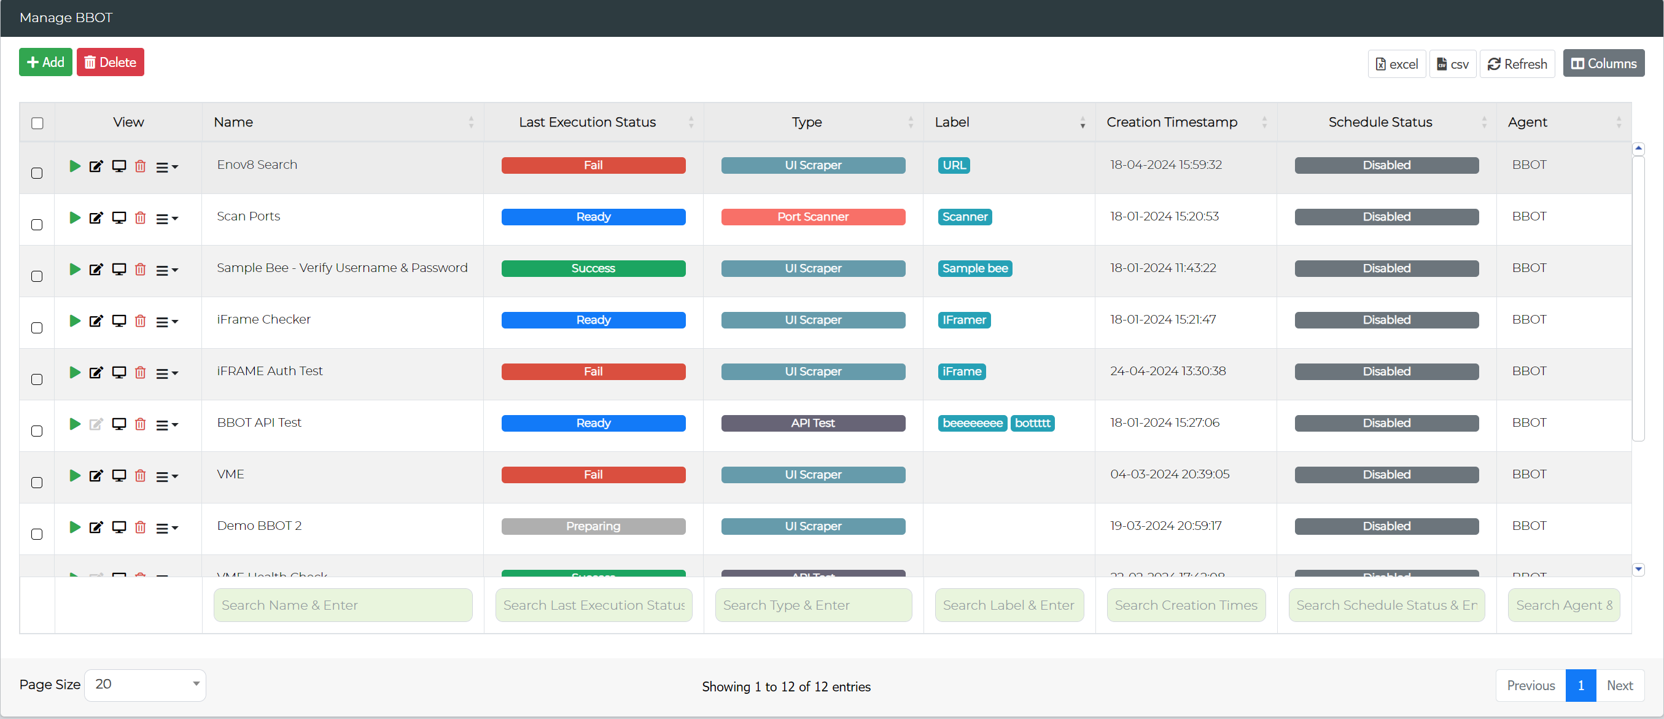The width and height of the screenshot is (1664, 719).
Task: Expand the Scan Ports actions menu
Action: click(167, 219)
